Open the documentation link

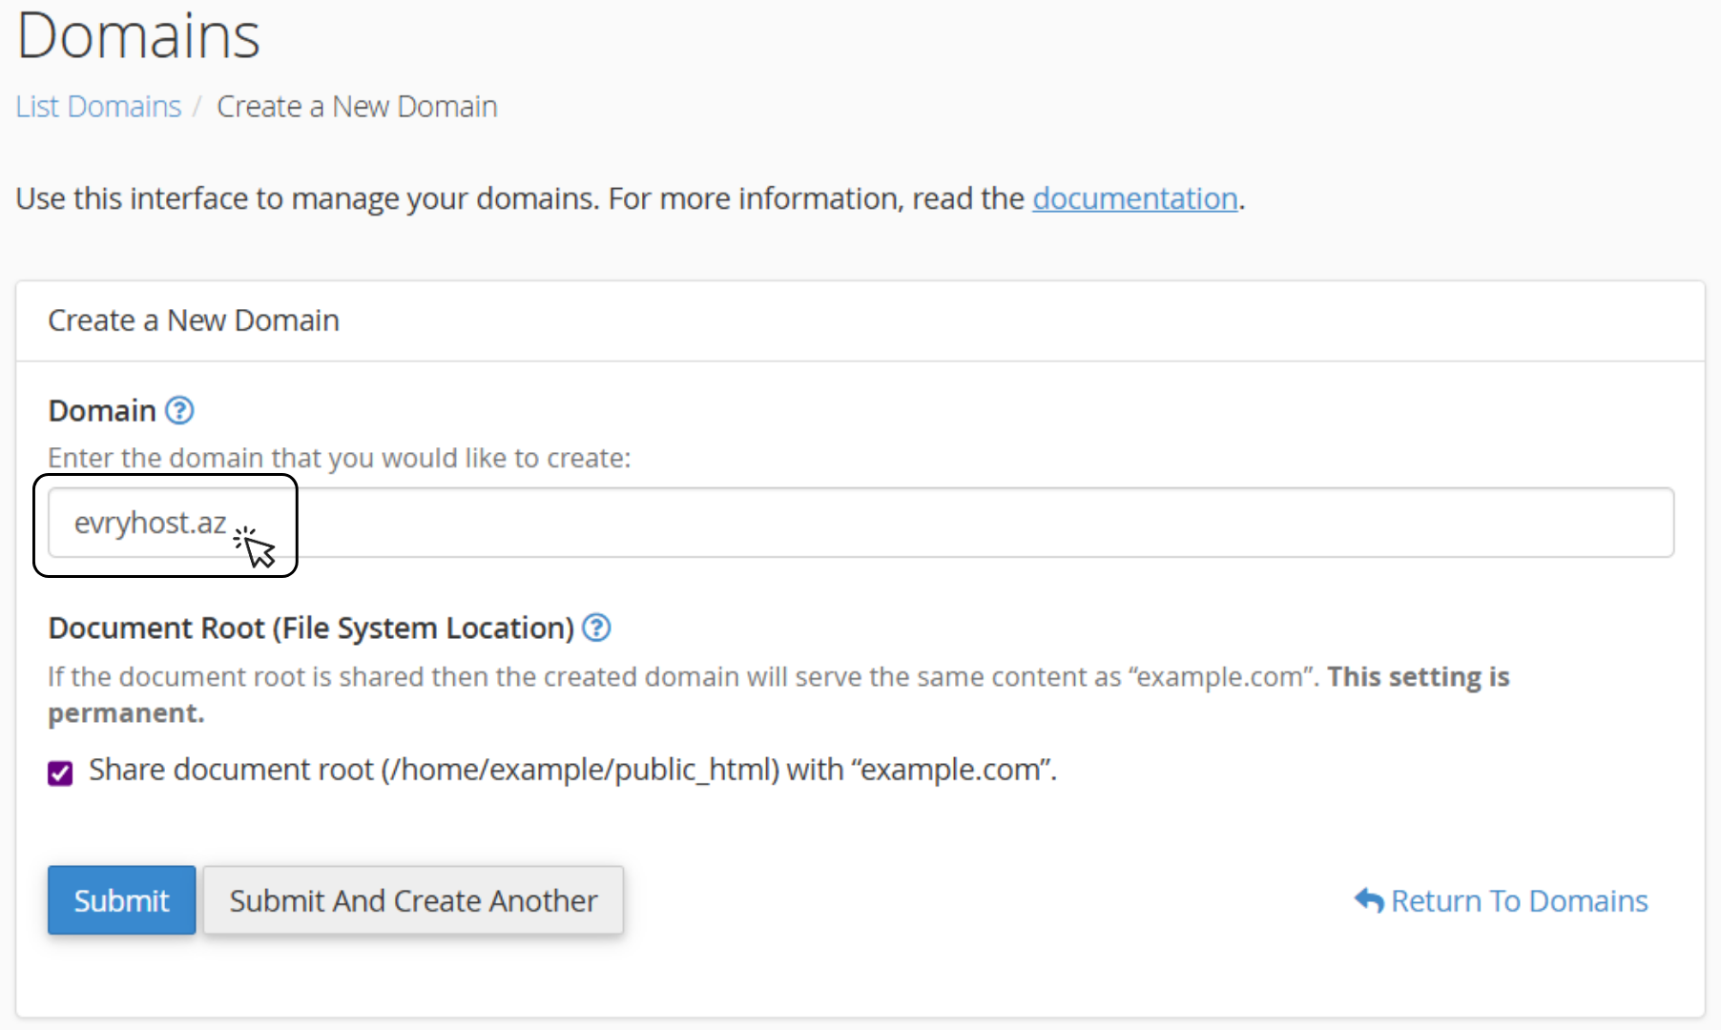[1135, 198]
